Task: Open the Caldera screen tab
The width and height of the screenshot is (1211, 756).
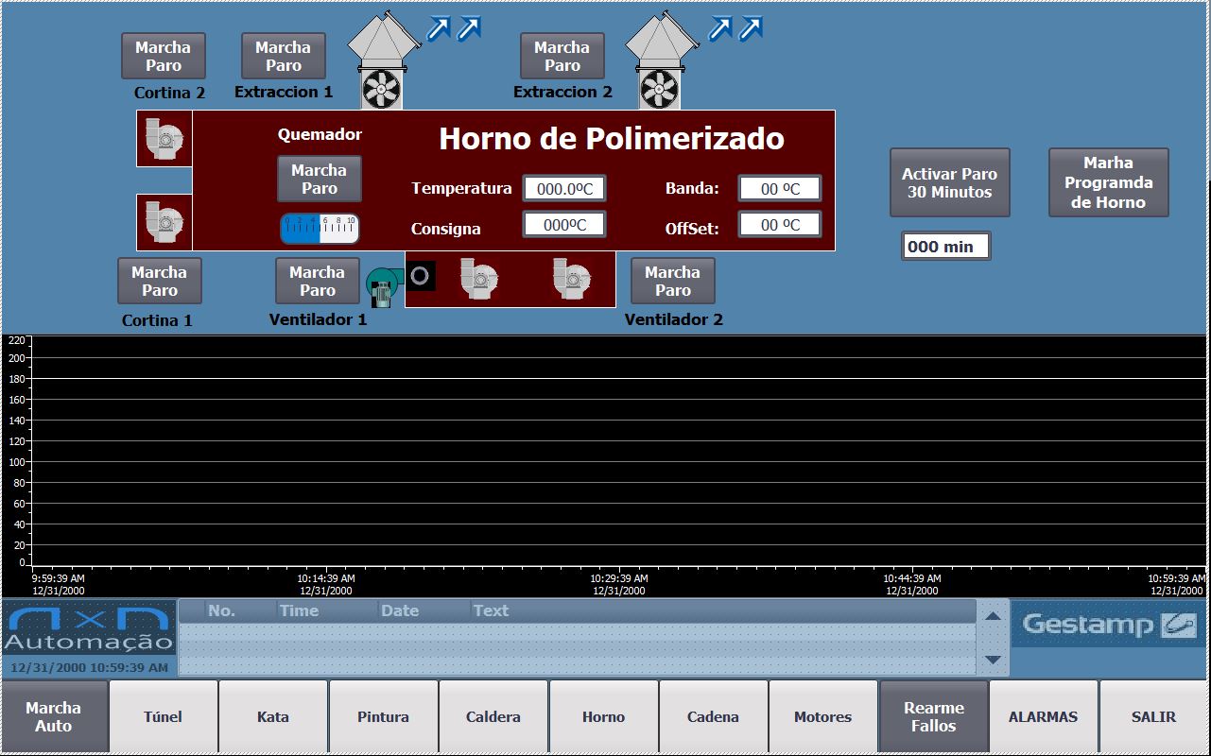Action: point(493,717)
